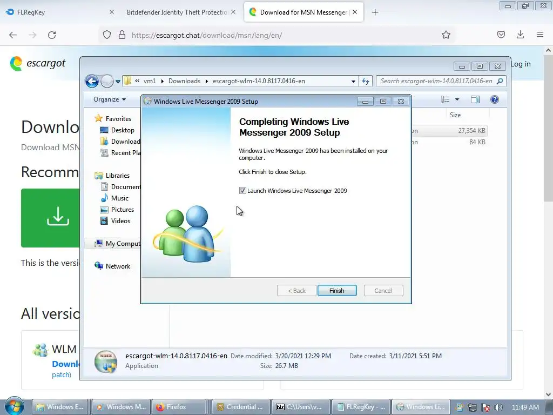Click the Explorer change view icon

pyautogui.click(x=446, y=99)
